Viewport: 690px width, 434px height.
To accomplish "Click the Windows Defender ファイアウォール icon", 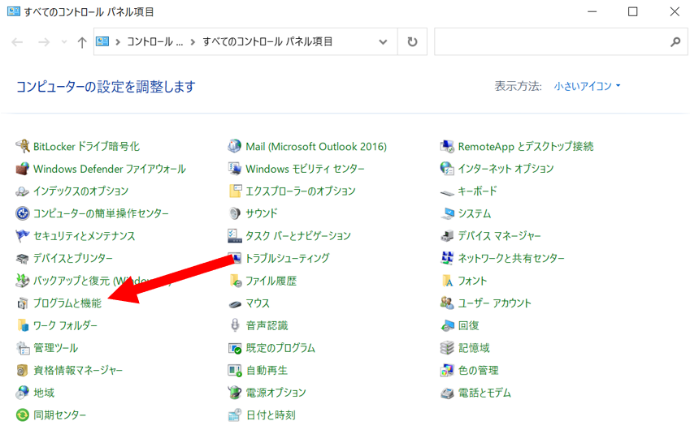I will tap(23, 169).
